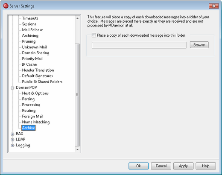
Task: Expand the RAS tree node
Action: tap(12, 134)
